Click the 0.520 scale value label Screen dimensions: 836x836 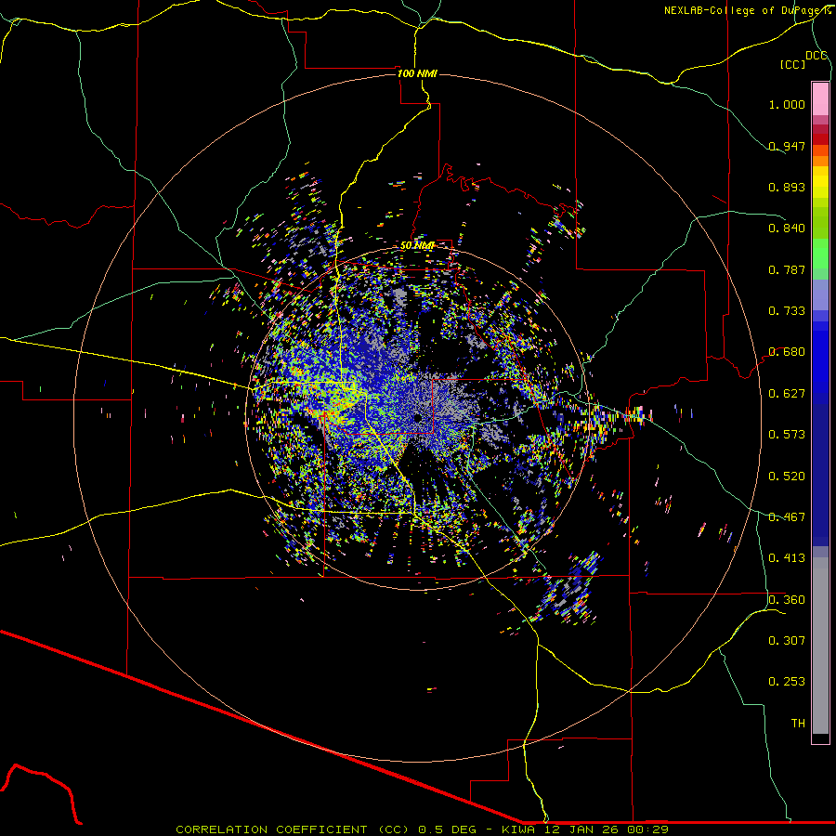coord(787,477)
